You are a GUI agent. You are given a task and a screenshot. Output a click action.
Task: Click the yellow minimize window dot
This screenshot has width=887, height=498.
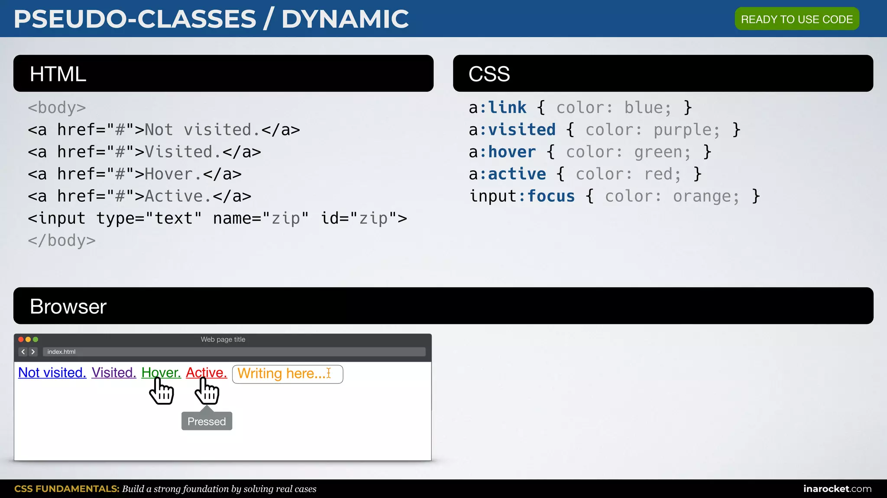point(28,340)
